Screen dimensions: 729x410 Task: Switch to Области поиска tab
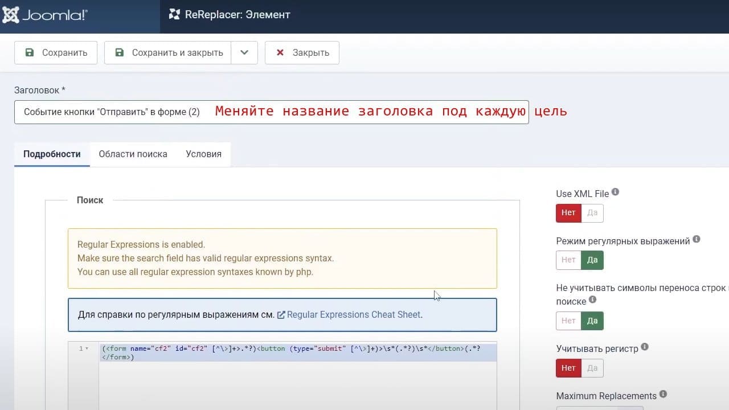pos(133,154)
